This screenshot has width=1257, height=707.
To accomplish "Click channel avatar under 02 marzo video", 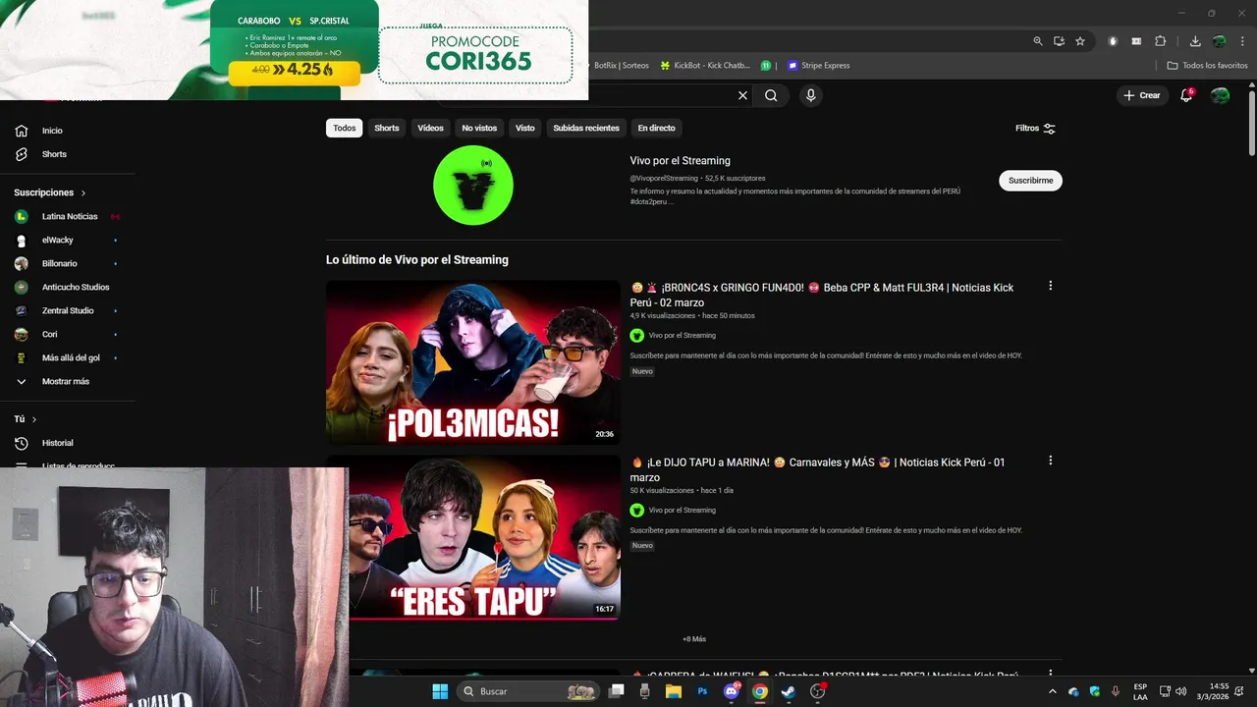I will tap(636, 335).
